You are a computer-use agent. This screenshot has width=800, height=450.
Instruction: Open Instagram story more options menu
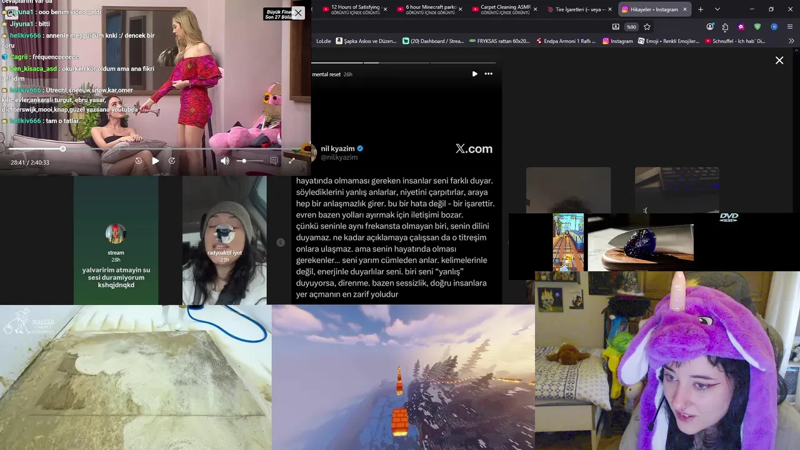pyautogui.click(x=489, y=74)
